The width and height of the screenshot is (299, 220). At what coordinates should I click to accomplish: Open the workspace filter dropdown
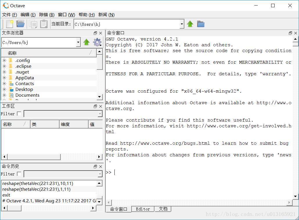[100, 114]
